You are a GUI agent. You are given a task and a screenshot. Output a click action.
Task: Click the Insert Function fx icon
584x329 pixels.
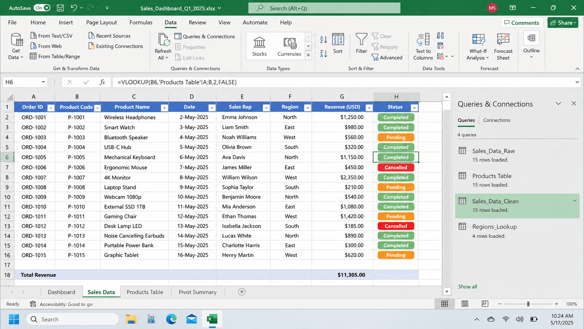tap(102, 82)
